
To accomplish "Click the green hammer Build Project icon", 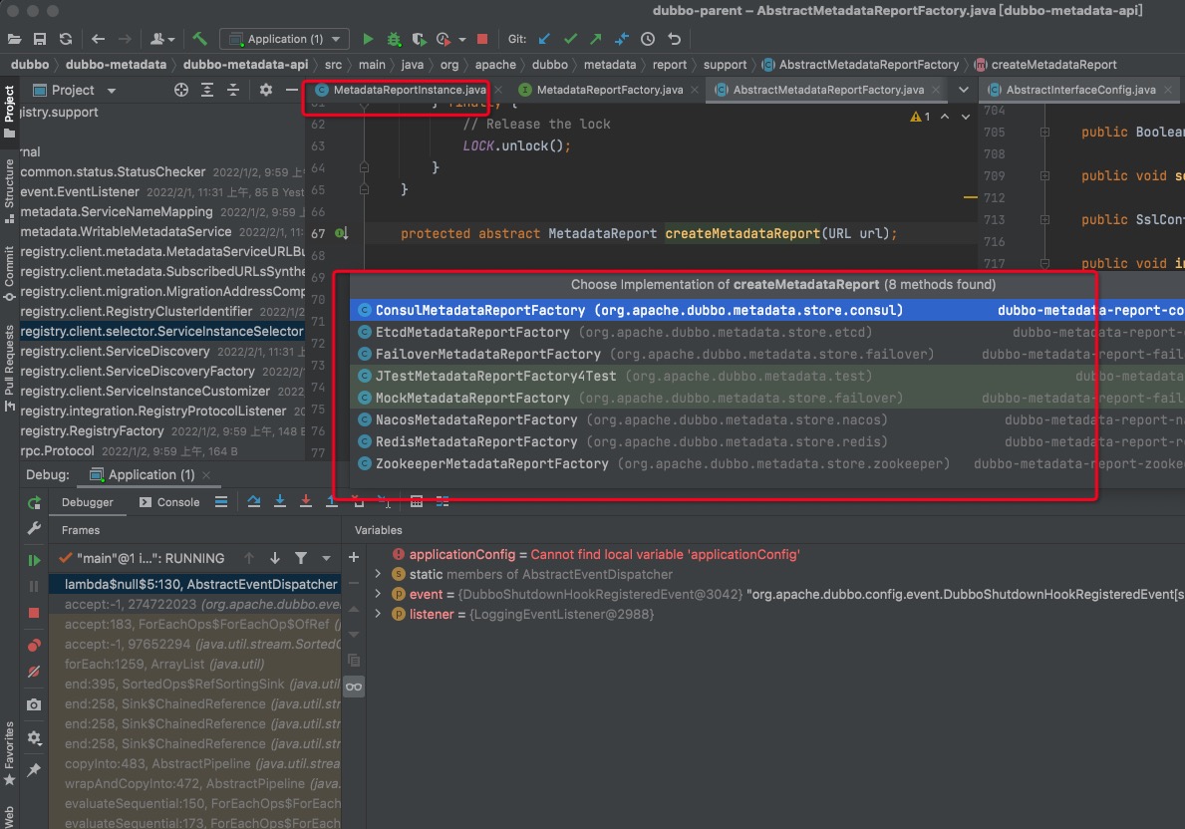I will (199, 39).
